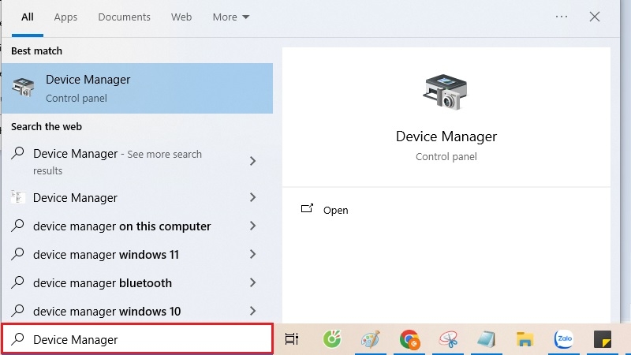The width and height of the screenshot is (631, 355).
Task: Switch to the All tab
Action: [x=28, y=17]
